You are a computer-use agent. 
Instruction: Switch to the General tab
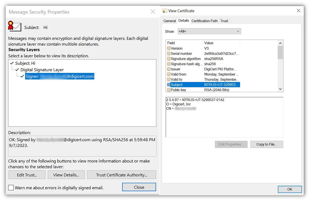170,21
